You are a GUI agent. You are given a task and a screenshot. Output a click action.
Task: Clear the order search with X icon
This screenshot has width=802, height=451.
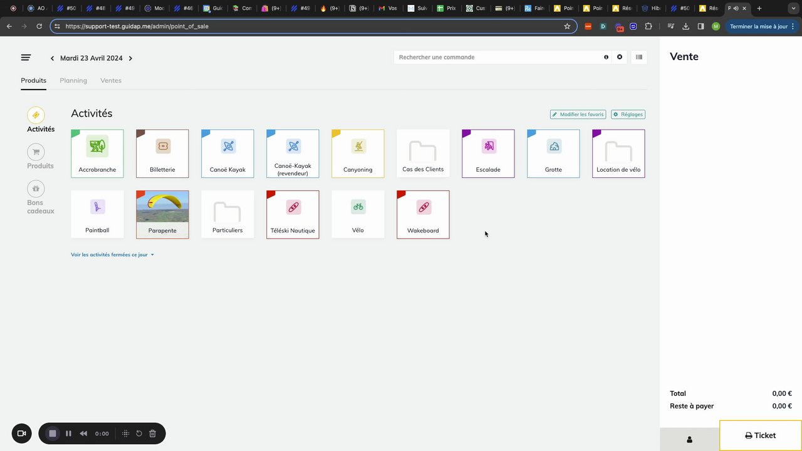[620, 57]
